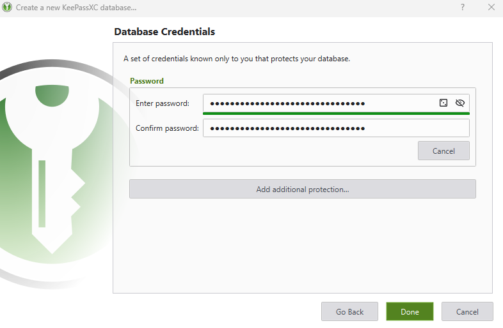Close the new database wizard window
This screenshot has height=328, width=503.
click(x=491, y=8)
